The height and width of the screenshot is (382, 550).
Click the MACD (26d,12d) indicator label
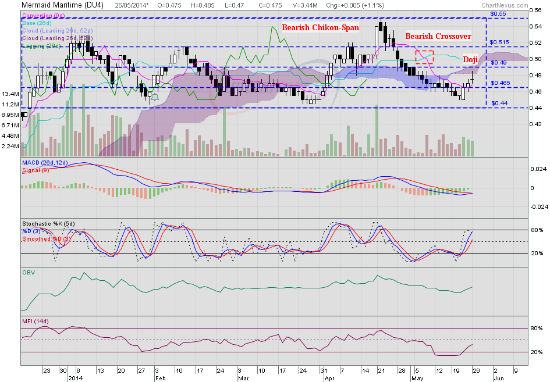coord(45,163)
